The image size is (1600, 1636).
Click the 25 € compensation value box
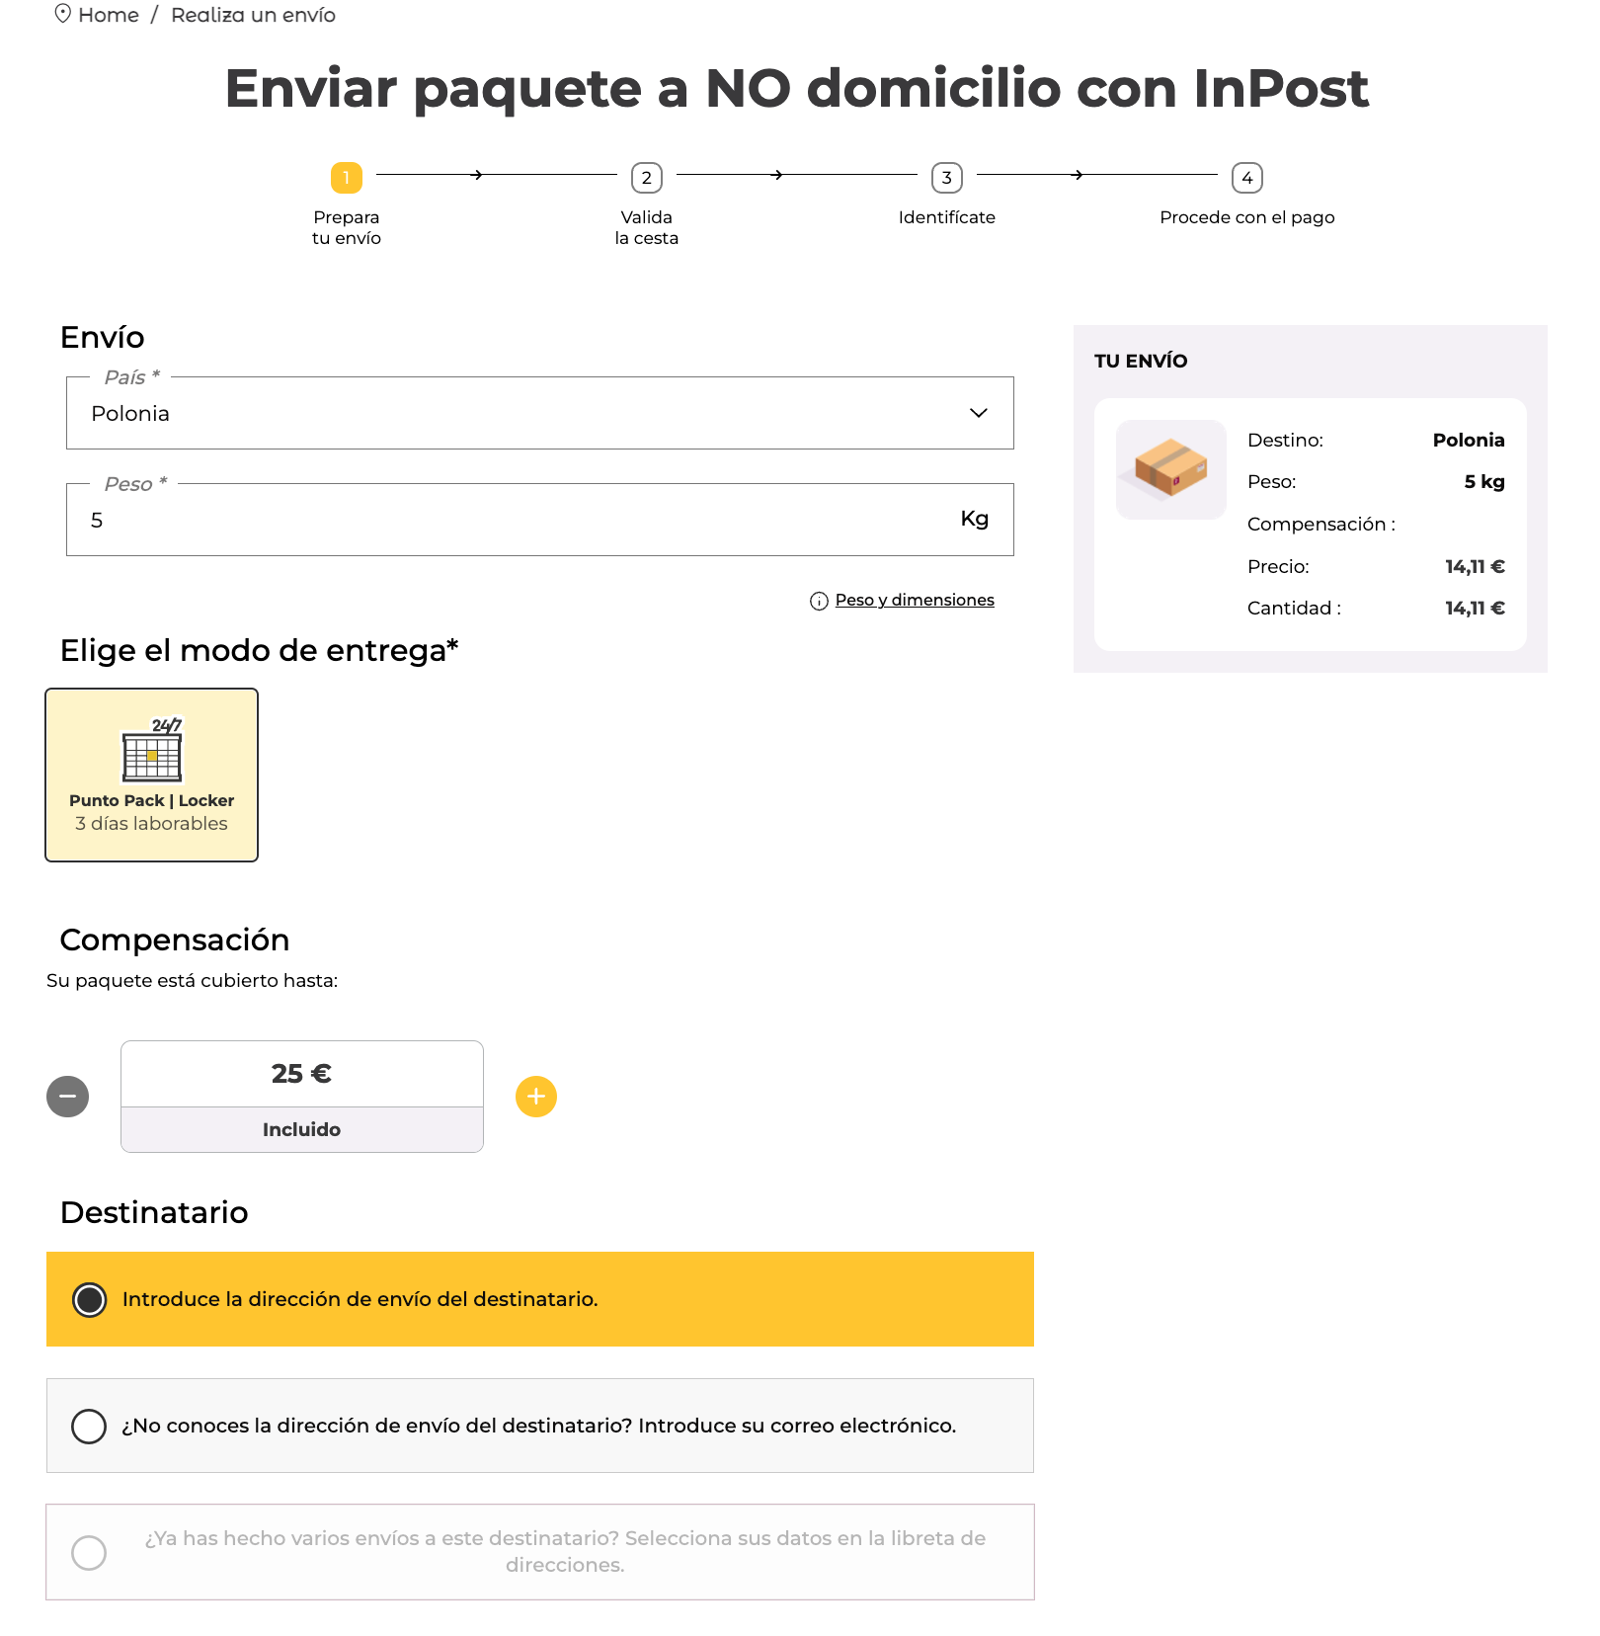pos(302,1074)
